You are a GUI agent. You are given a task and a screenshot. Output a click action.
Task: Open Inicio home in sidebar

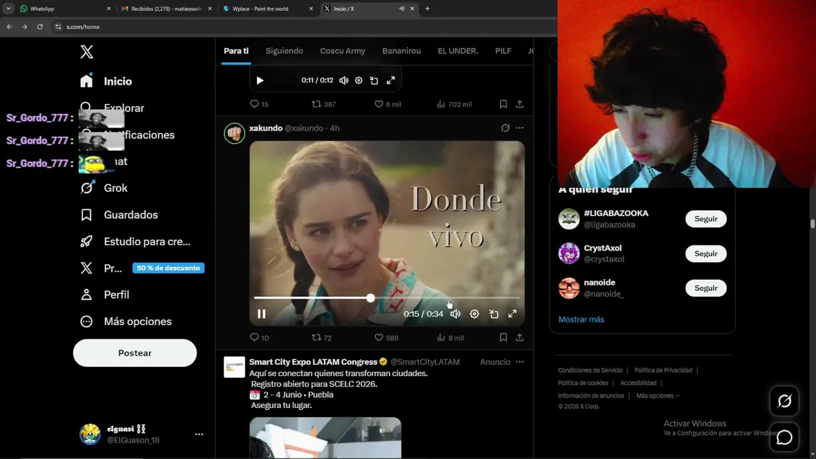[106, 82]
